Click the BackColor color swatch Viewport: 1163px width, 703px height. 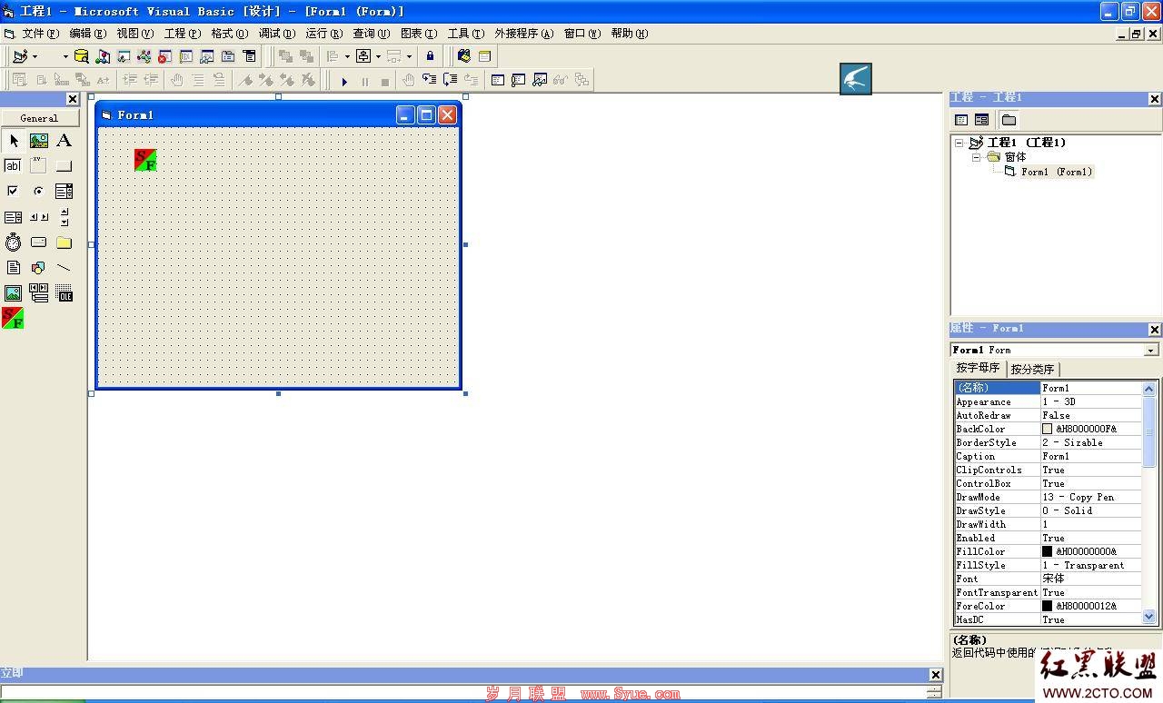point(1047,429)
